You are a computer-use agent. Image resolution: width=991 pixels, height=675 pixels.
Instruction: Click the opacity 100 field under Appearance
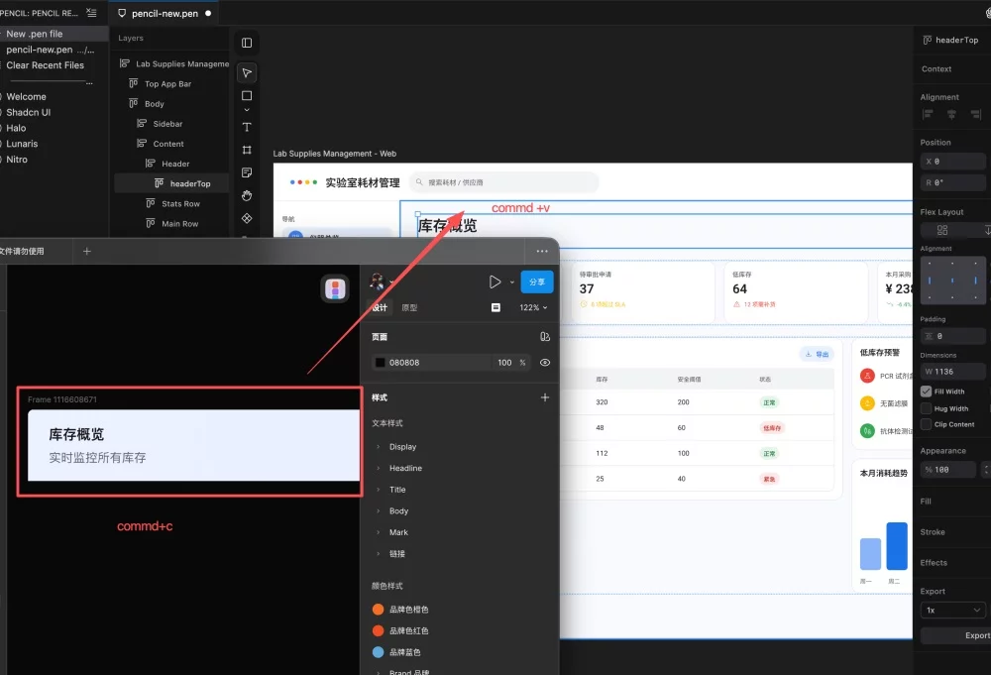point(948,470)
